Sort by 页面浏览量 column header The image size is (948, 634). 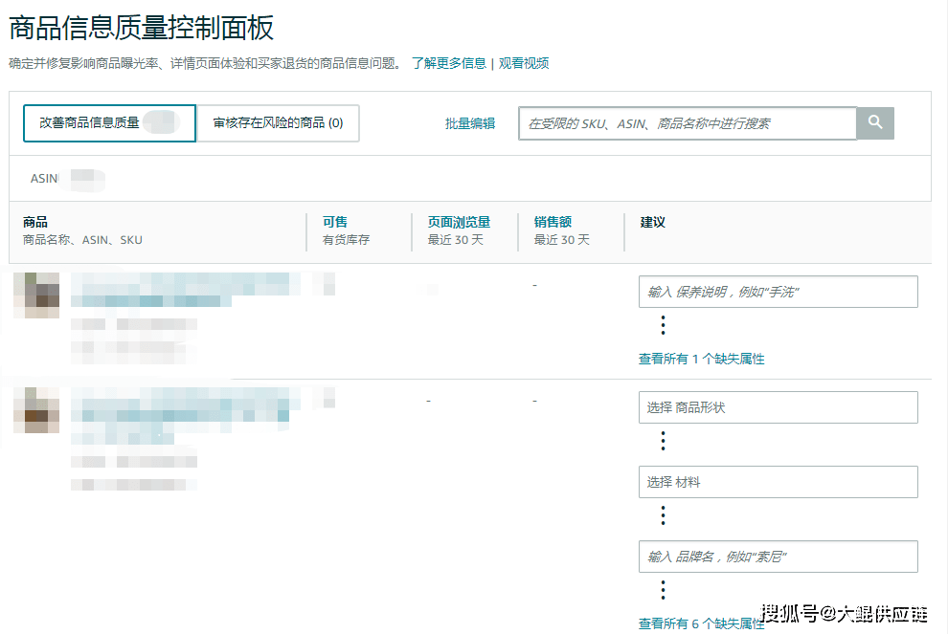click(x=459, y=222)
